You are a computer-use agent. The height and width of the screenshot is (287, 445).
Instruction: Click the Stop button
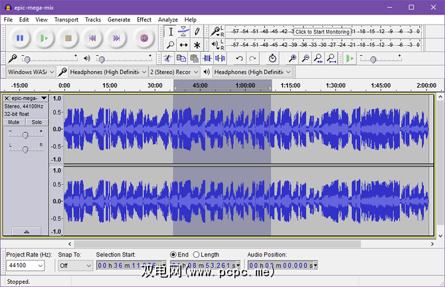point(68,39)
